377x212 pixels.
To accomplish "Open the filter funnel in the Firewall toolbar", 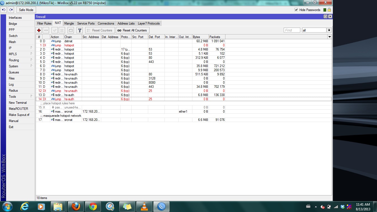I will coord(79,30).
